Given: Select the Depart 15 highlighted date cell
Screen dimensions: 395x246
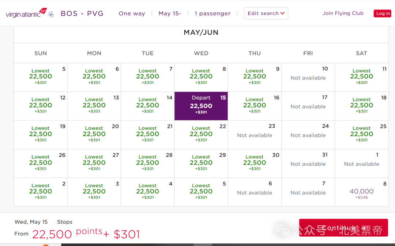Looking at the screenshot, I should pos(201,106).
